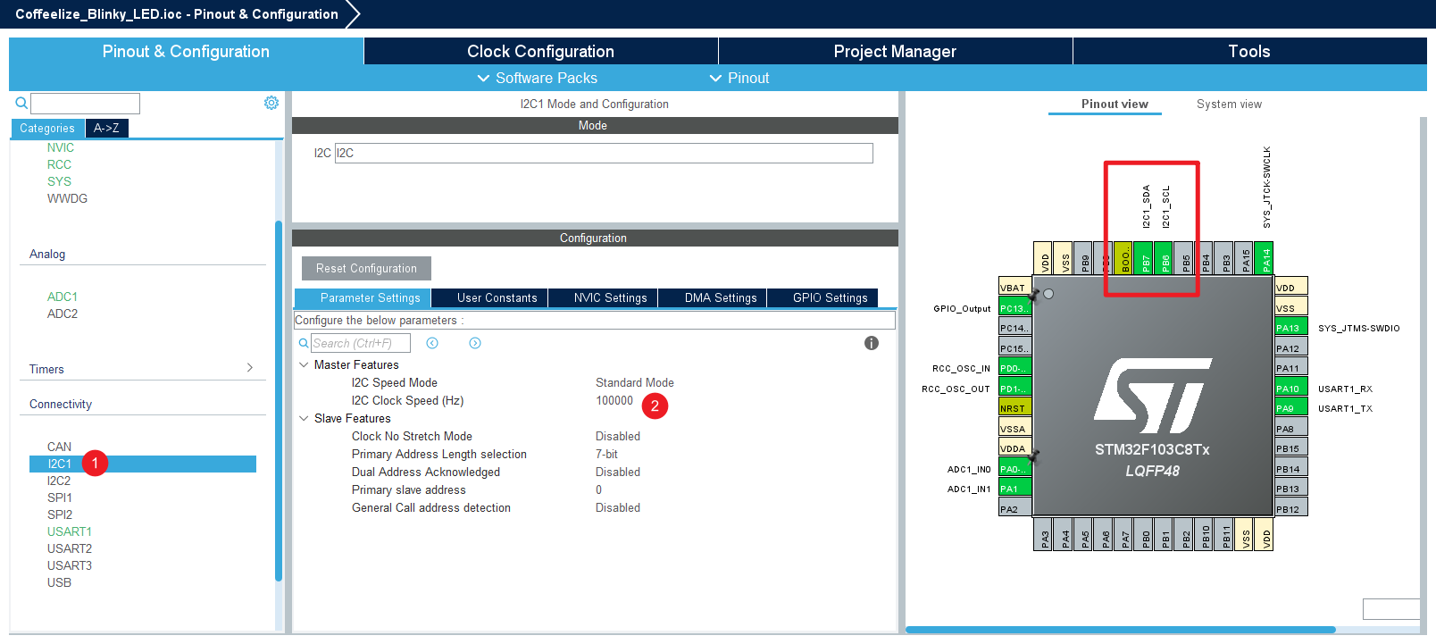Collapse the Slave Features section
Screen dimensions: 1436x644
304,418
